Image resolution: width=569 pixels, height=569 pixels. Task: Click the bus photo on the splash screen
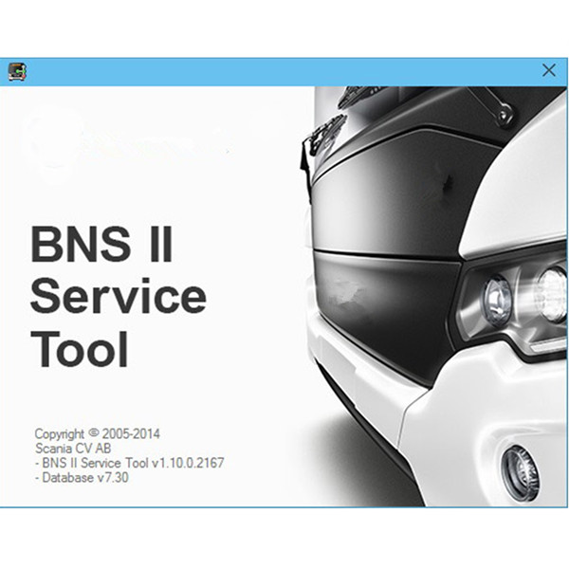pyautogui.click(x=435, y=297)
